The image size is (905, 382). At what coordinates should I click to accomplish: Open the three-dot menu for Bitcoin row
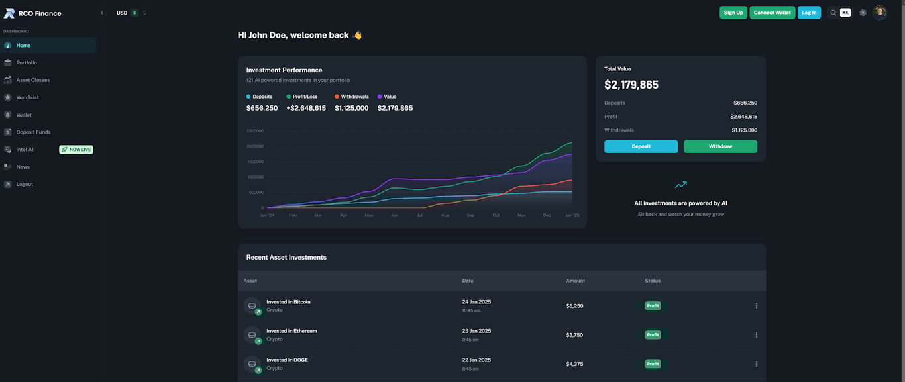(x=756, y=306)
